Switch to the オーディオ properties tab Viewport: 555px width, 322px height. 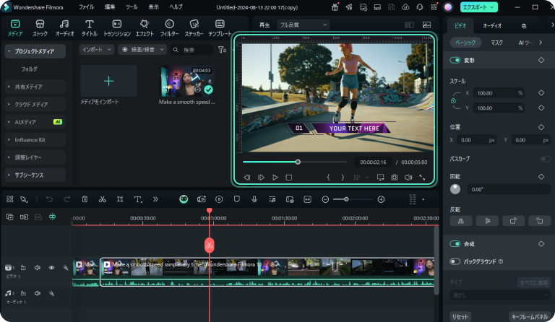[x=492, y=25]
